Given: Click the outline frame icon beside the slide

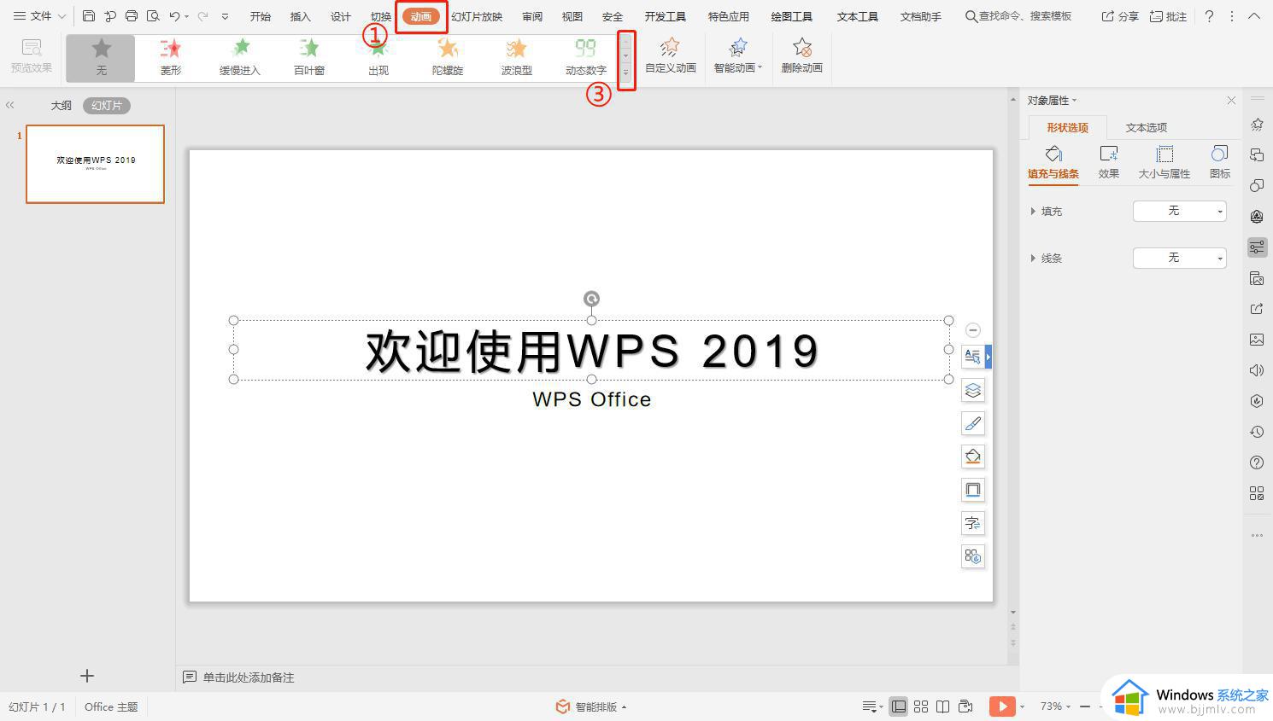Looking at the screenshot, I should [973, 490].
